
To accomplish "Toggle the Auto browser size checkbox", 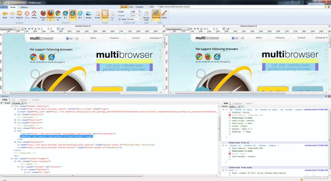I will coord(120,19).
